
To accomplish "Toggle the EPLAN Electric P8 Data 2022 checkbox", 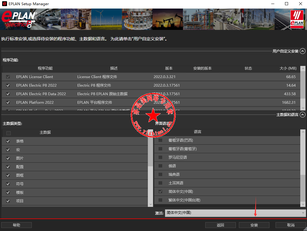I will pyautogui.click(x=8, y=94).
